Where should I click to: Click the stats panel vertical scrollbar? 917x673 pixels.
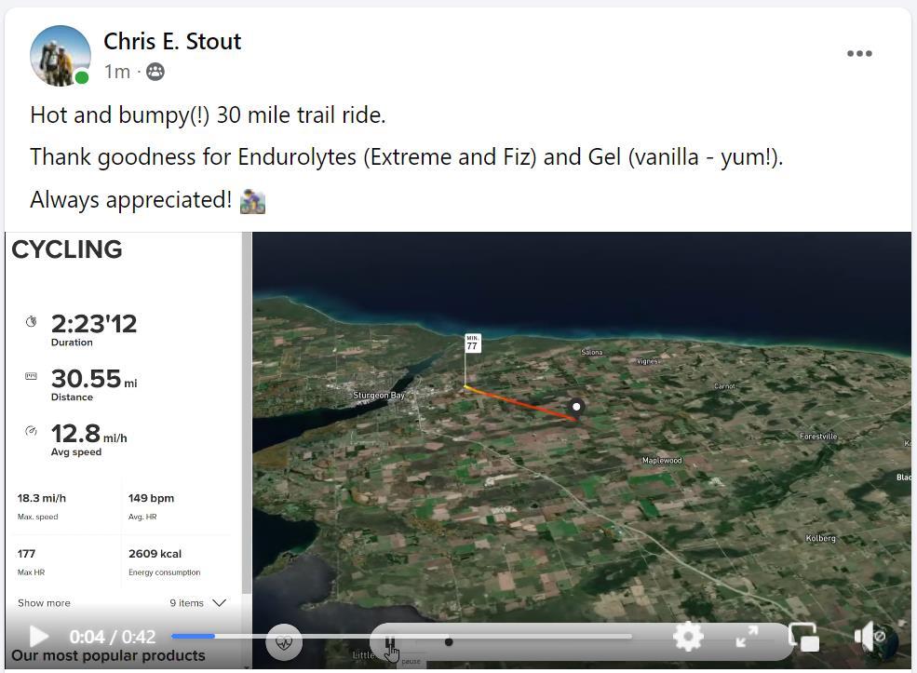pos(247,412)
